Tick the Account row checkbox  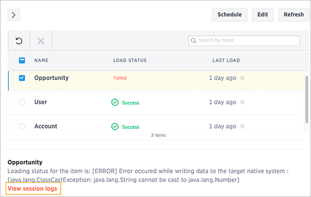tap(22, 126)
